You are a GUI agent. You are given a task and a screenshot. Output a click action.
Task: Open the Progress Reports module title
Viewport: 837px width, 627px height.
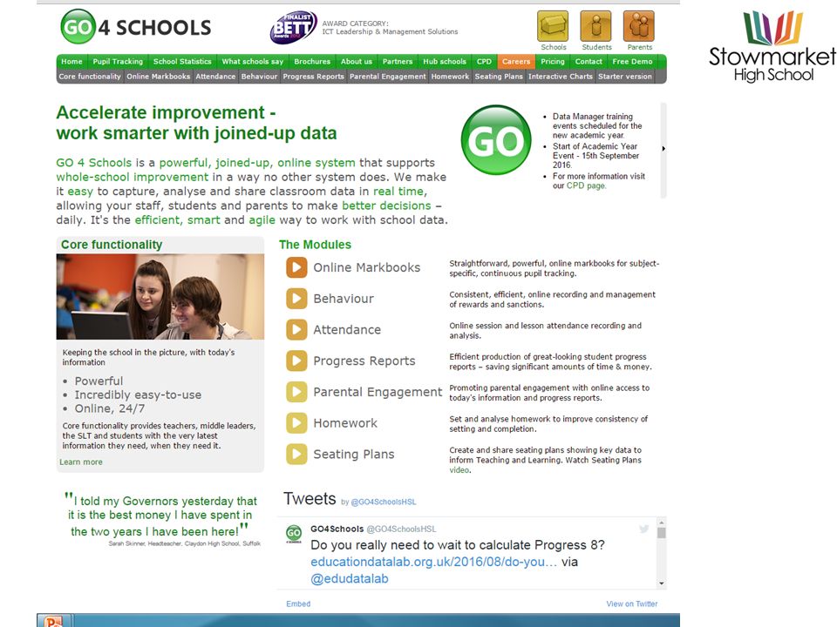tap(364, 361)
